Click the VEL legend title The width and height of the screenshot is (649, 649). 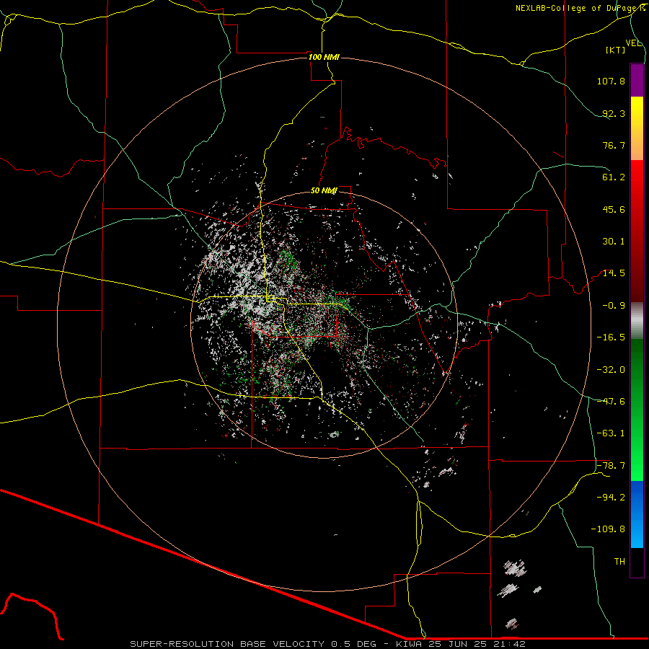tap(634, 43)
